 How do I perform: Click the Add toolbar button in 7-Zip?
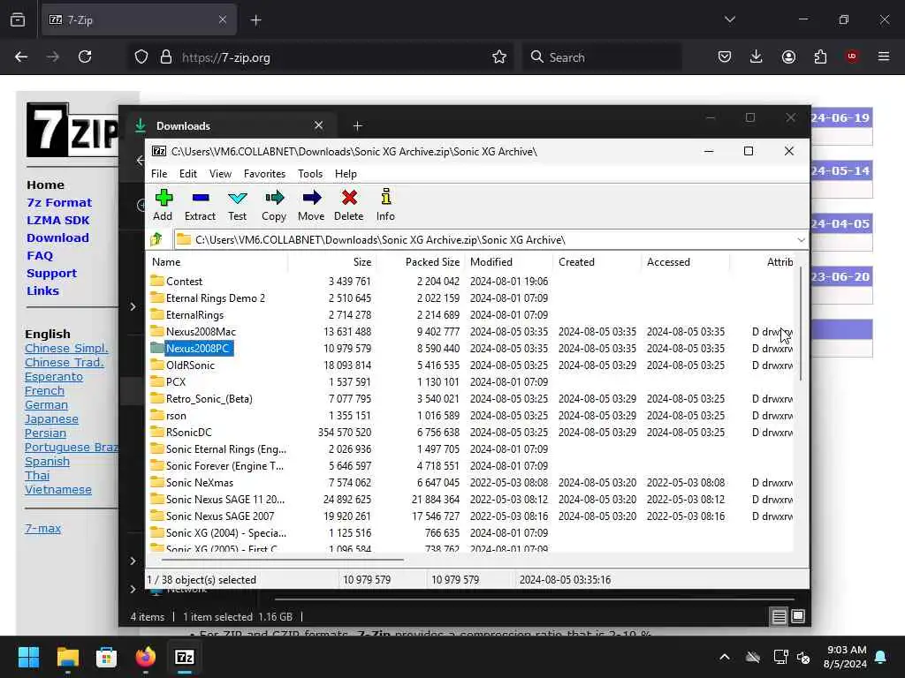164,205
